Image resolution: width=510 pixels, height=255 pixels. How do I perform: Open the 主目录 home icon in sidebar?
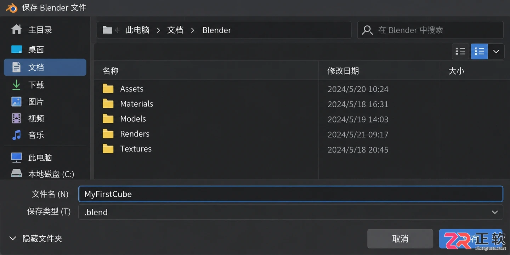tap(16, 30)
